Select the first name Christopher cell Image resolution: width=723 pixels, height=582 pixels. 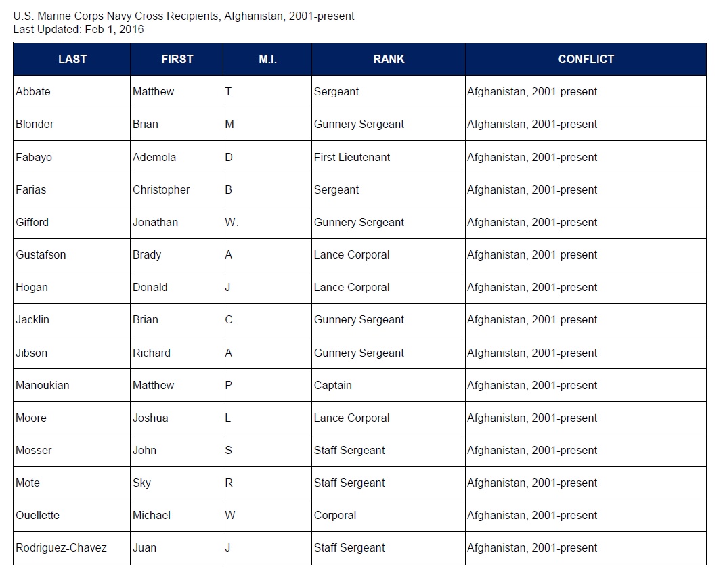click(161, 189)
